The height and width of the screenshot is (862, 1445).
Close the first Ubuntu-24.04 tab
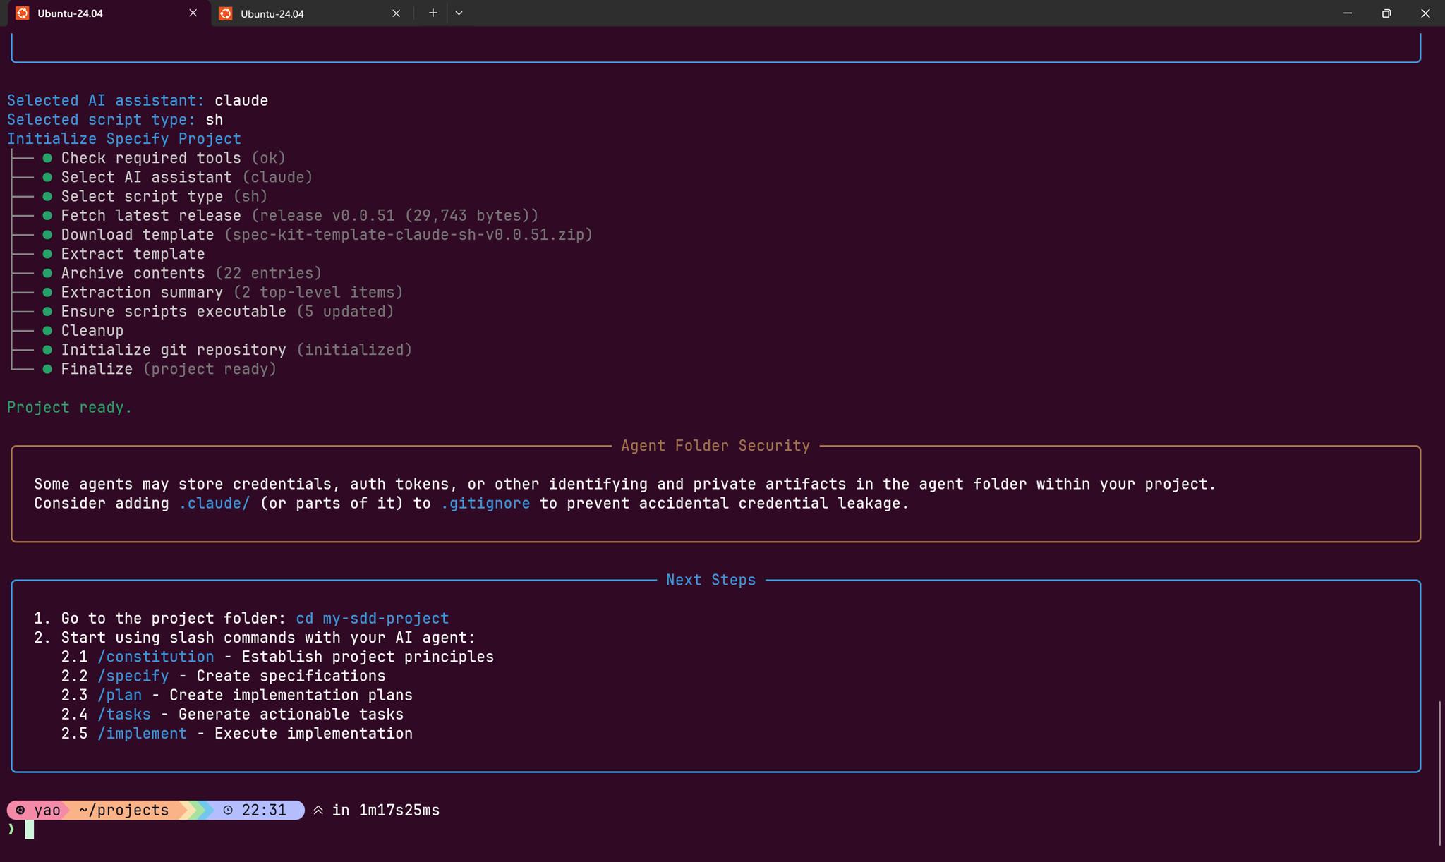point(193,13)
